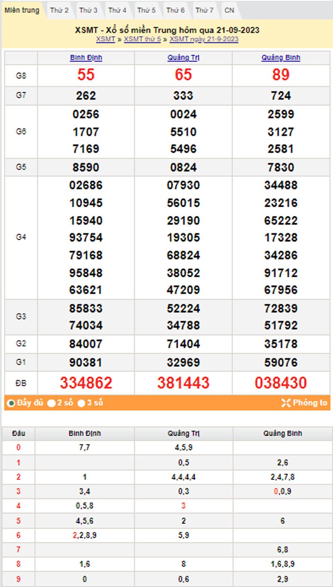Image resolution: width=333 pixels, height=587 pixels.
Task: Open XSMT ngày 21-9-2023 link
Action: point(202,40)
